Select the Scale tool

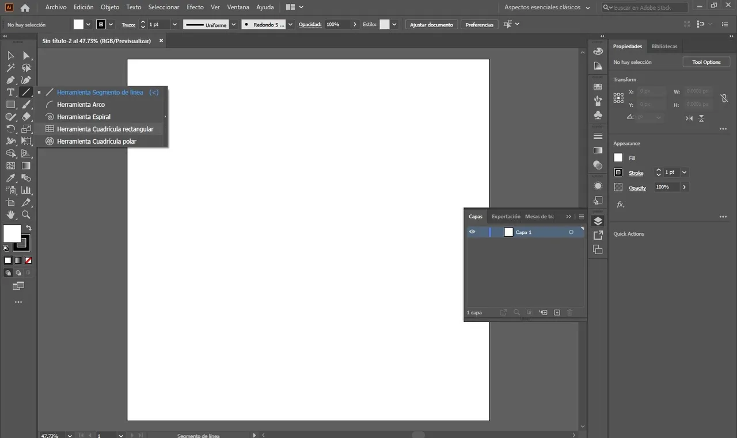coord(26,129)
